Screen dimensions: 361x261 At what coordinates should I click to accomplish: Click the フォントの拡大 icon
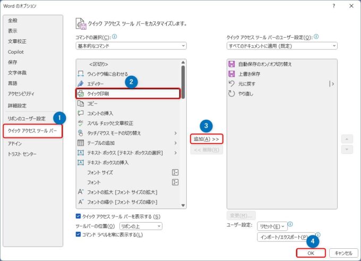[x=81, y=192]
